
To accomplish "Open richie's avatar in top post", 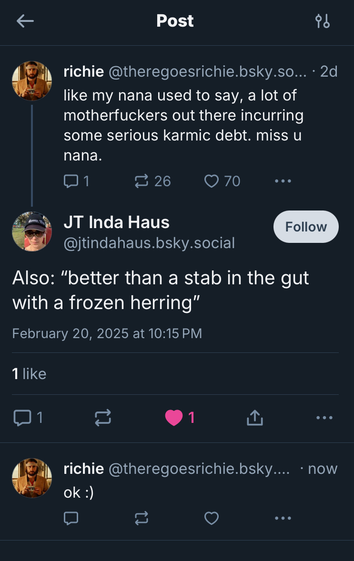I will [x=32, y=81].
